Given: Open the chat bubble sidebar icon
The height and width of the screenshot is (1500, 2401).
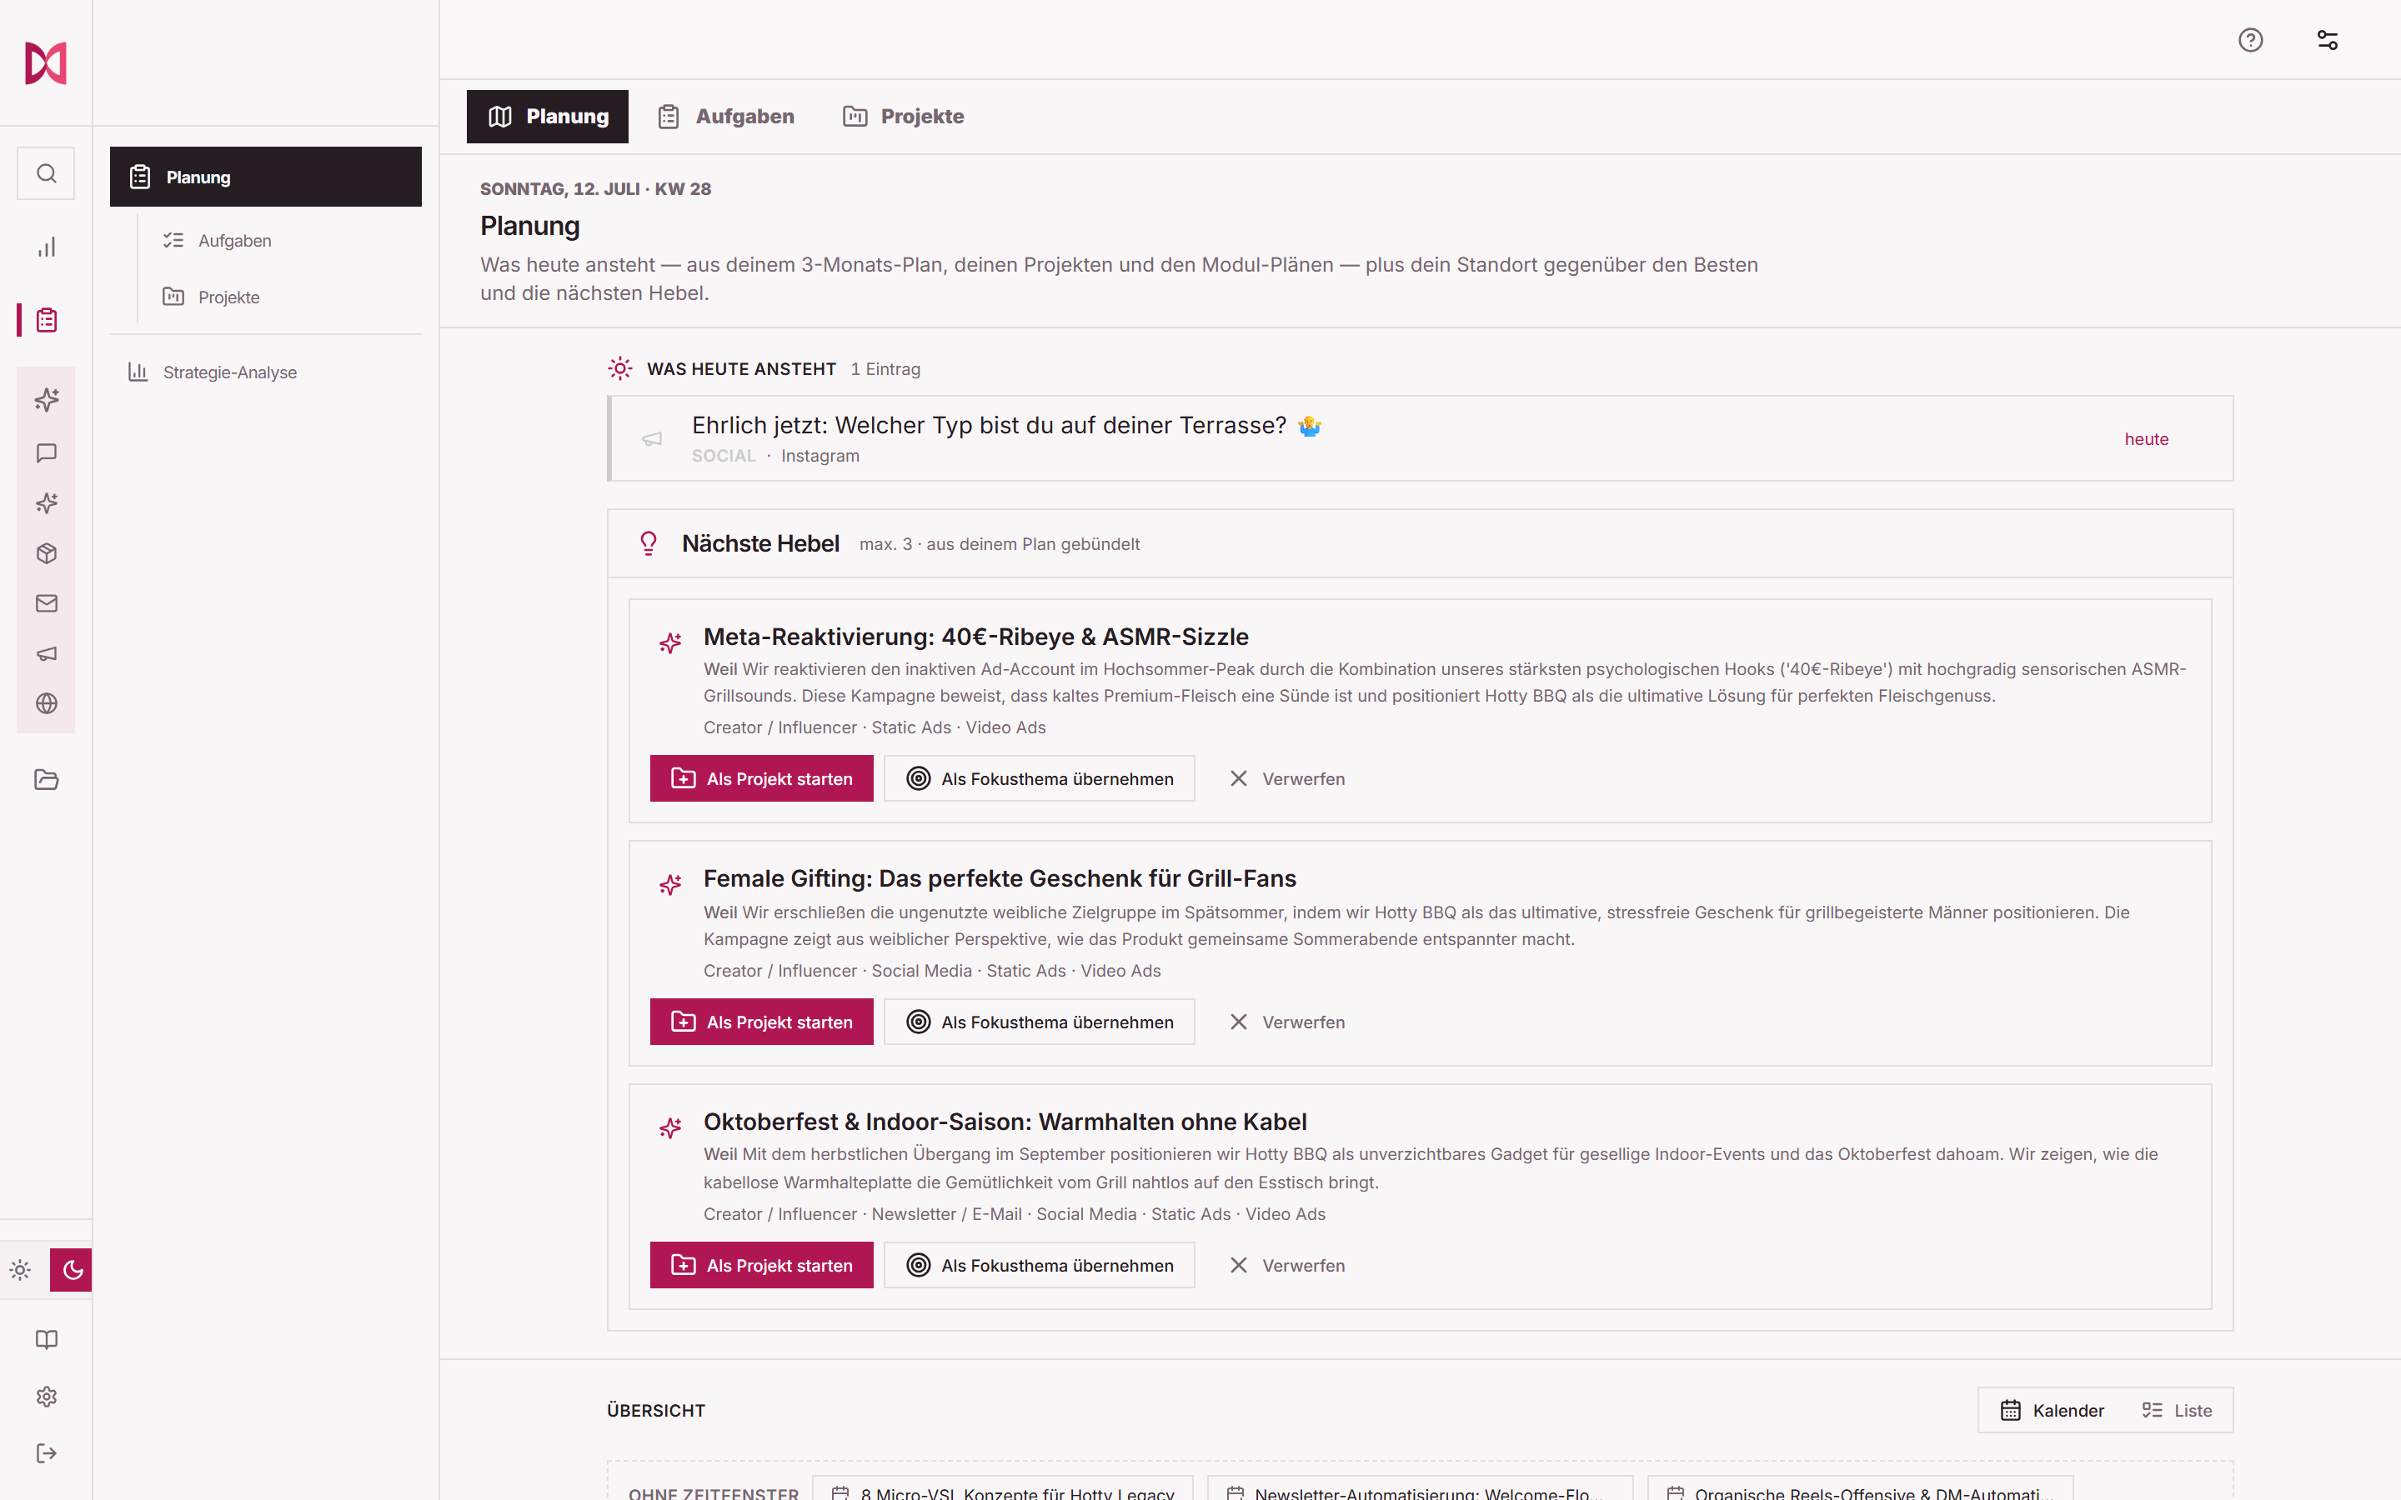Looking at the screenshot, I should tap(46, 453).
